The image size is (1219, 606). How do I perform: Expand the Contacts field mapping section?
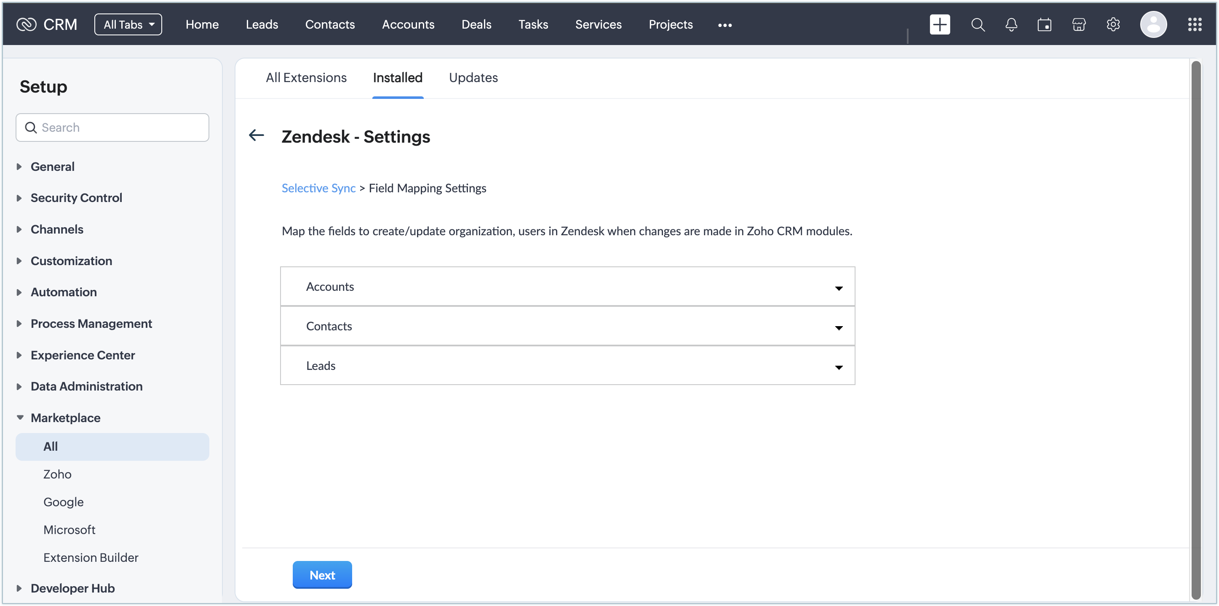click(567, 326)
